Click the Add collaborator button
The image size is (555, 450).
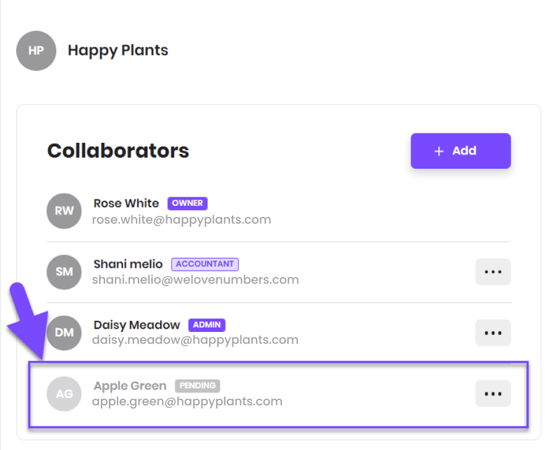(461, 151)
